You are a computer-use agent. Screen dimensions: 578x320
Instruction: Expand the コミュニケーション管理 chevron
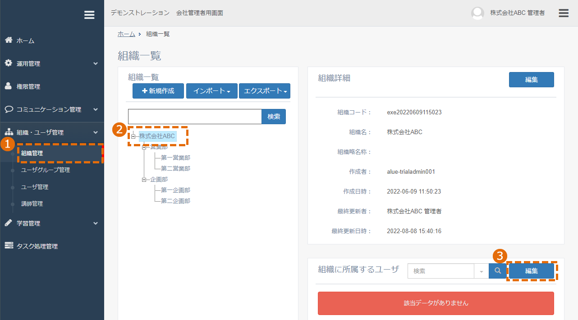[96, 109]
